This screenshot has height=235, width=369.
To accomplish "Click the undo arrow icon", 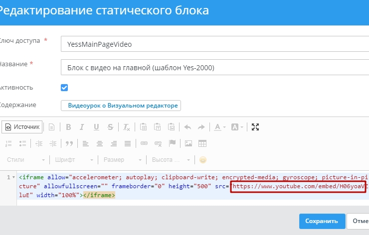I will coord(187,127).
